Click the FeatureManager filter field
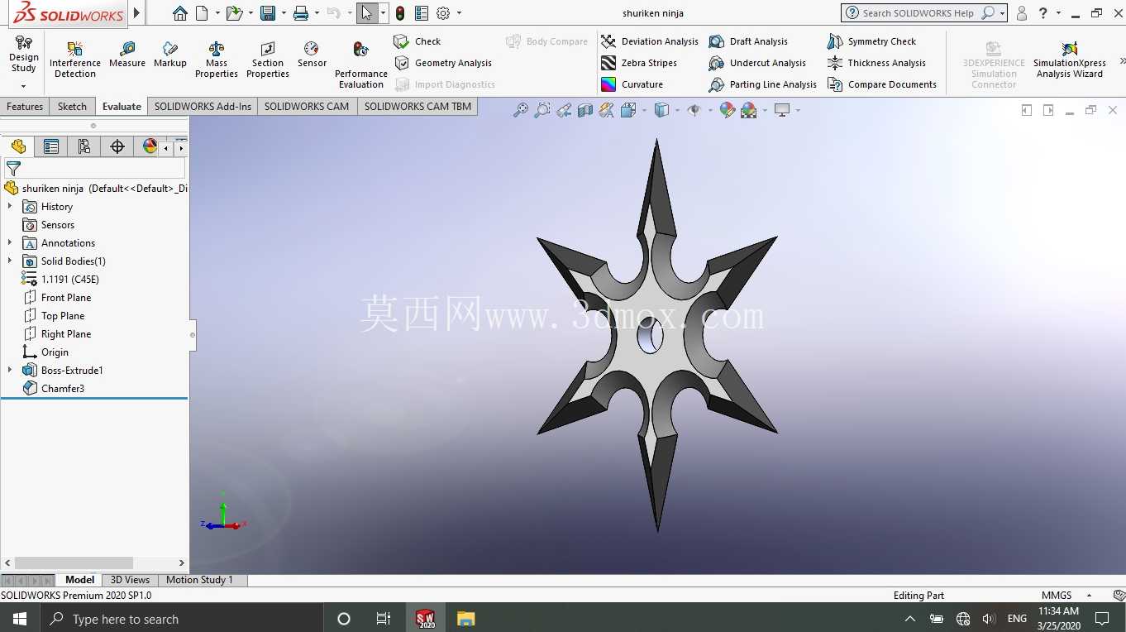 pos(95,168)
